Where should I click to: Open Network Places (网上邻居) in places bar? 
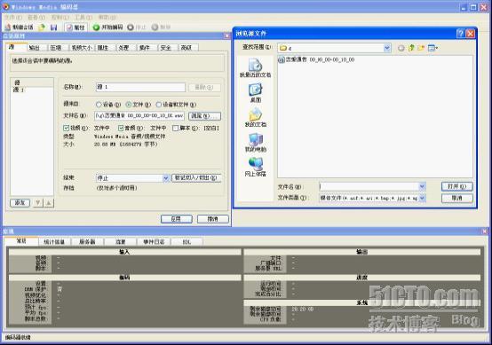(256, 167)
